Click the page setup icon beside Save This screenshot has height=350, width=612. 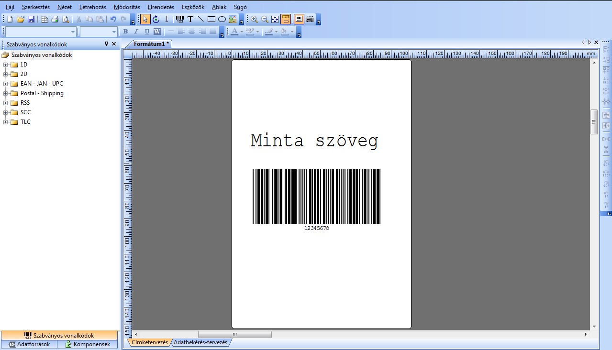coord(44,20)
